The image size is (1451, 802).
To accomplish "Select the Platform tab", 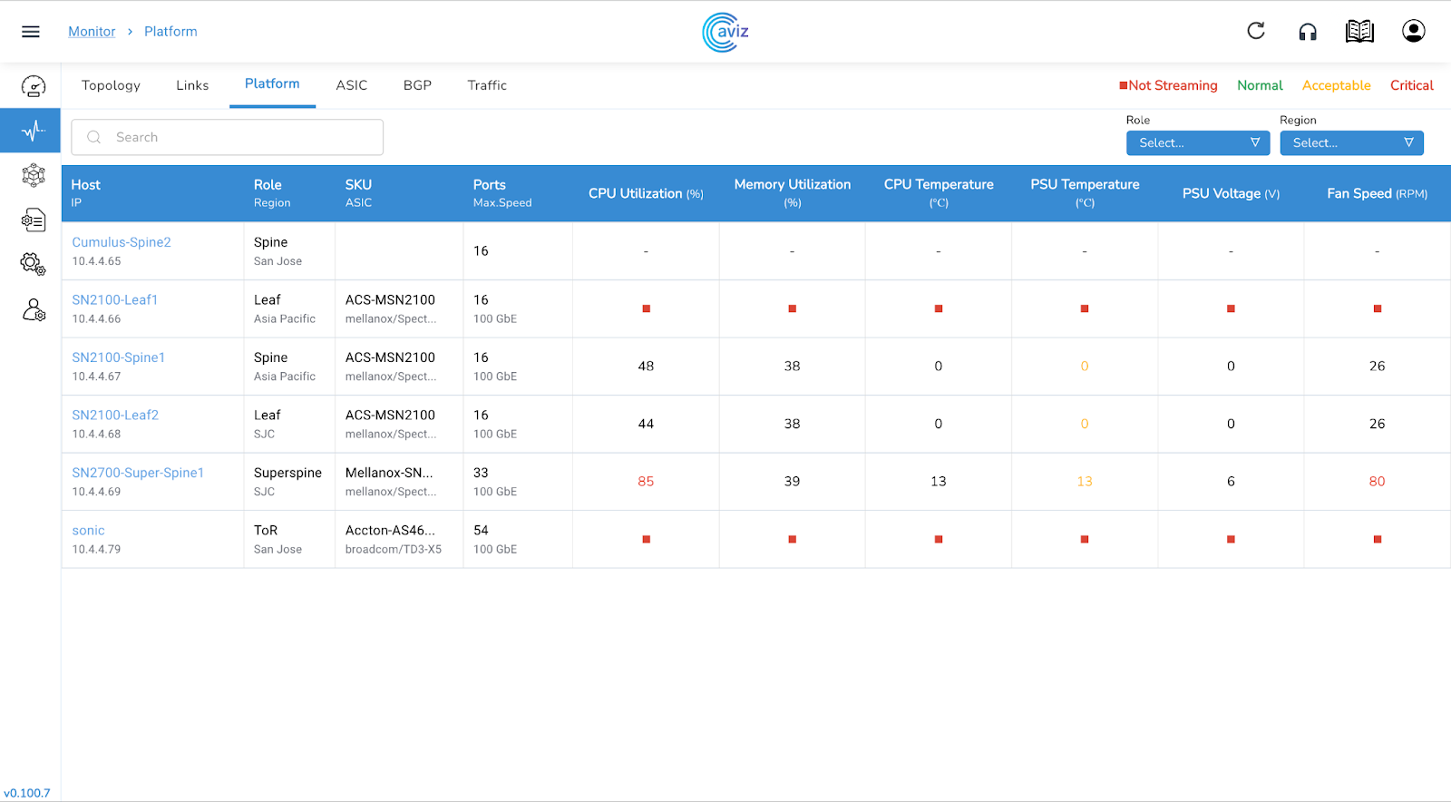I will (x=272, y=83).
